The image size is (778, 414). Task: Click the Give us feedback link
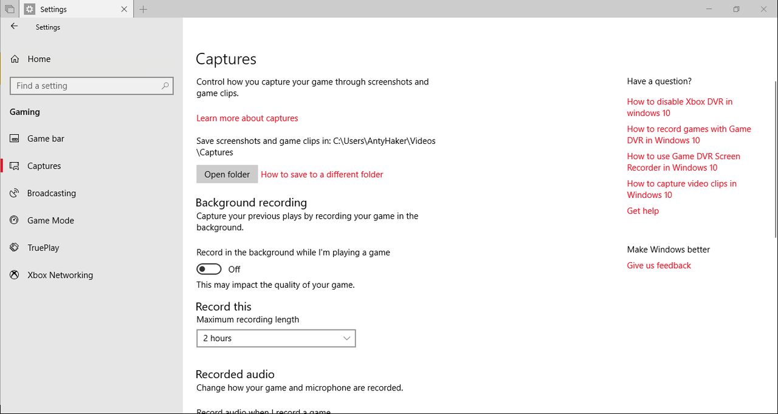(659, 265)
